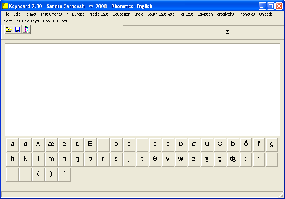Click the w key
This screenshot has height=199, width=285.
(181, 160)
